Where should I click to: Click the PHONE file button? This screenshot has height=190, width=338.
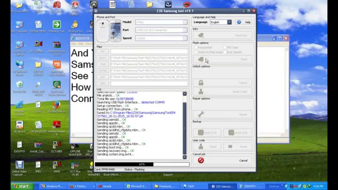(103, 71)
